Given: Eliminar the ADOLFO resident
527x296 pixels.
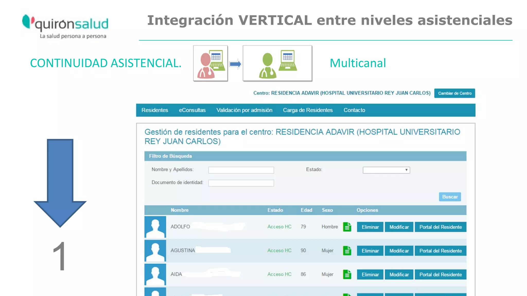Looking at the screenshot, I should coord(370,227).
